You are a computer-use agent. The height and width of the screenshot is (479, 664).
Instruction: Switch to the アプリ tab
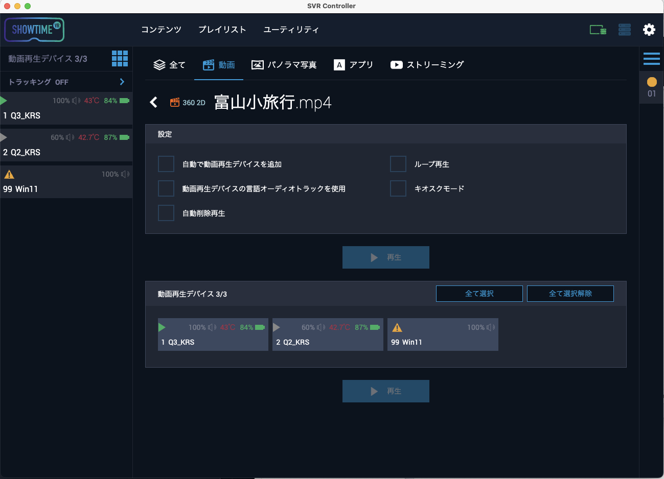tap(353, 65)
